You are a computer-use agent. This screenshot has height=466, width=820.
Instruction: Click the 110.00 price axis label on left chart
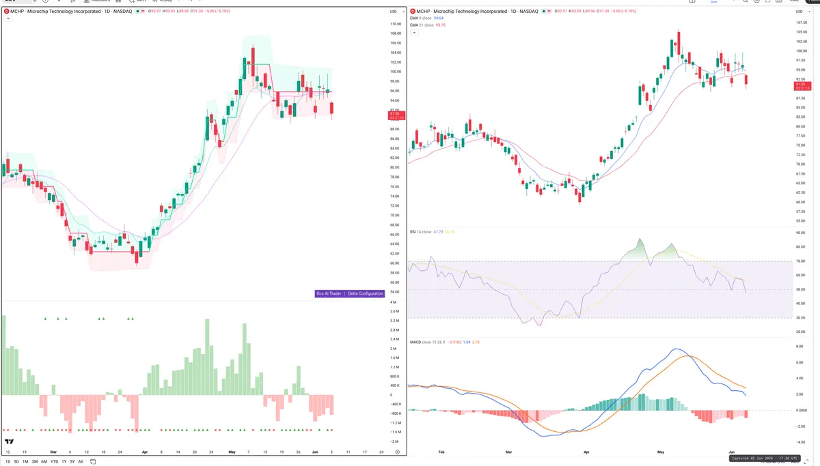pyautogui.click(x=395, y=24)
